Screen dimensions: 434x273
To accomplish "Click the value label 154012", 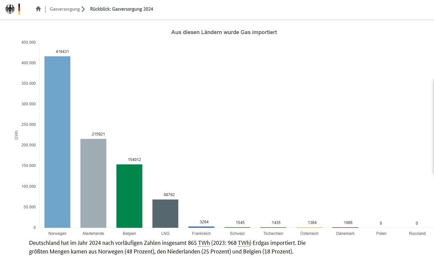I will 134,160.
